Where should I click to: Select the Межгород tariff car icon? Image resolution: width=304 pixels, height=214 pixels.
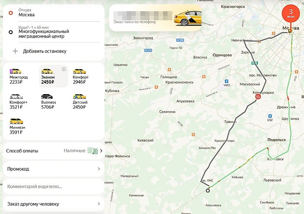[x=15, y=71]
